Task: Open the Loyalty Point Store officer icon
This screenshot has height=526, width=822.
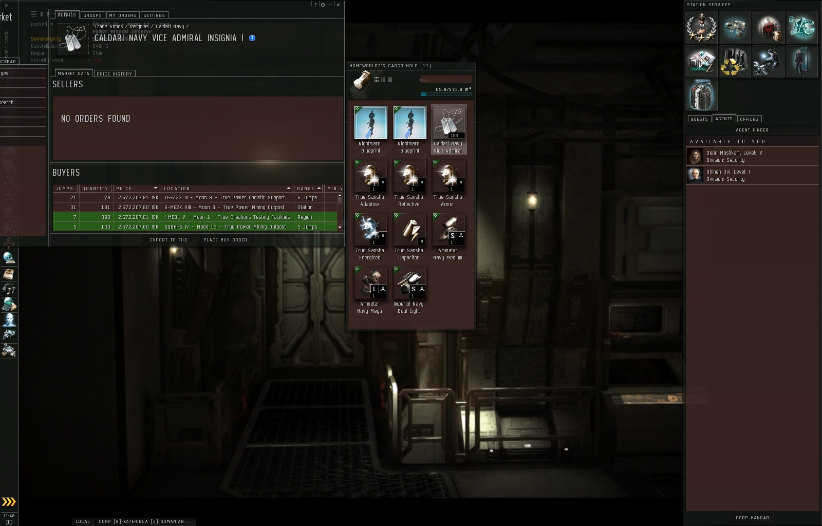Action: click(x=701, y=27)
